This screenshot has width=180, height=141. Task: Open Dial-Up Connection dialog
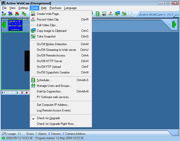(61, 91)
